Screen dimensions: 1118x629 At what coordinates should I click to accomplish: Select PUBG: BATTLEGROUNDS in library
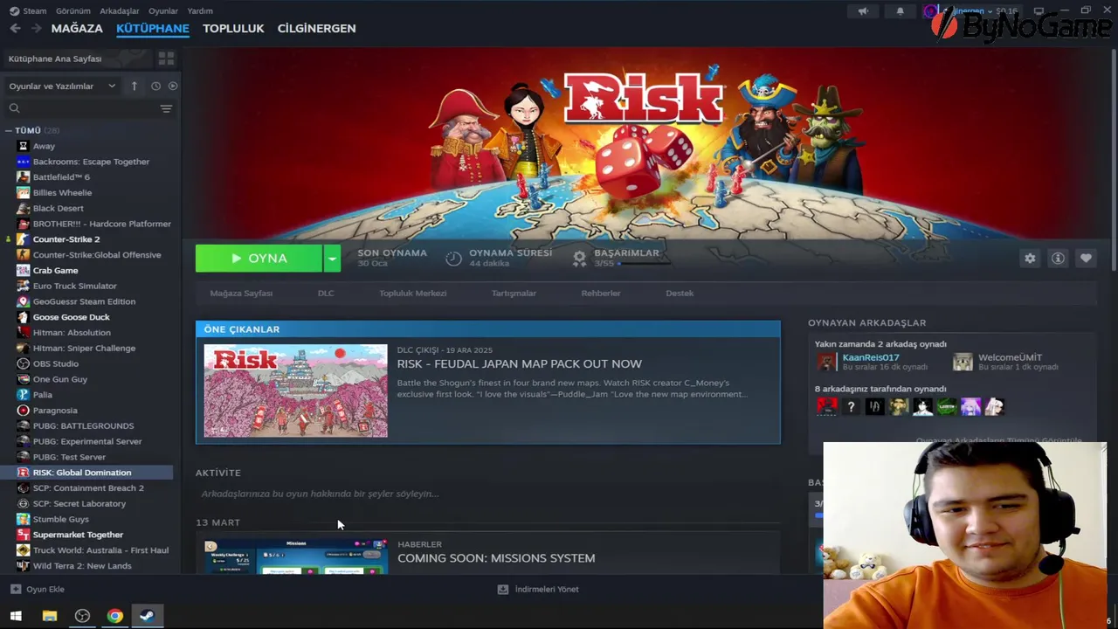click(83, 425)
